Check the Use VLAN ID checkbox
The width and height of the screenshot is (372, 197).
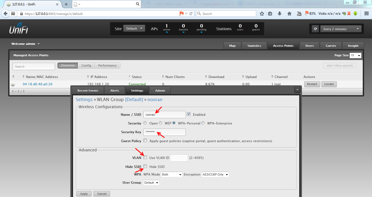tap(145, 157)
